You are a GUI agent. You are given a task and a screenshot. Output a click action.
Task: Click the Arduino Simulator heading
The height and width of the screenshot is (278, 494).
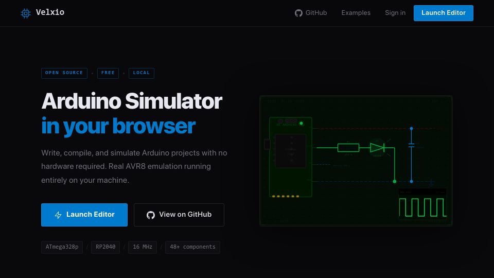tap(132, 101)
